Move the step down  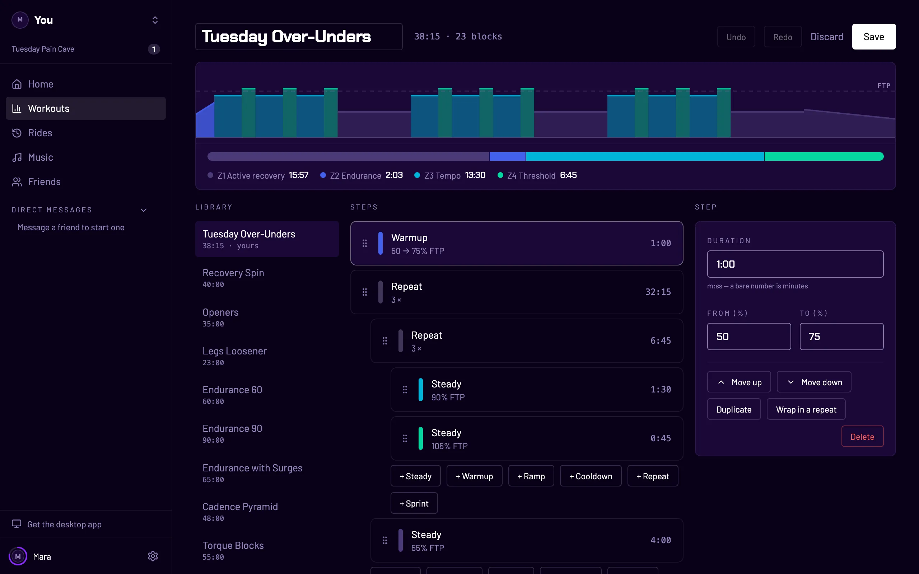pos(814,382)
